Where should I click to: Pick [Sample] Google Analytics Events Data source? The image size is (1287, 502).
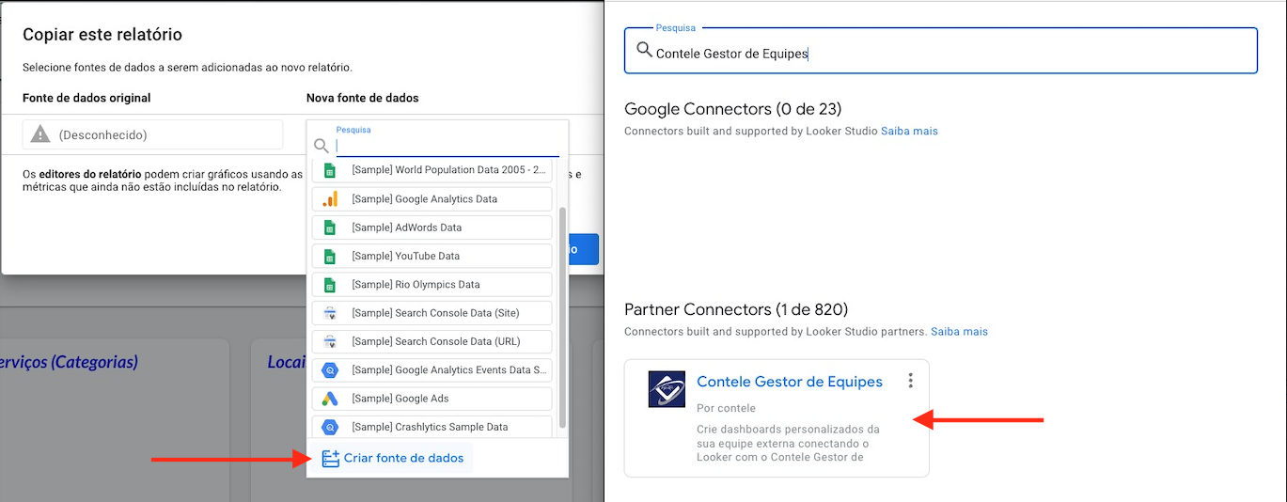pos(432,370)
